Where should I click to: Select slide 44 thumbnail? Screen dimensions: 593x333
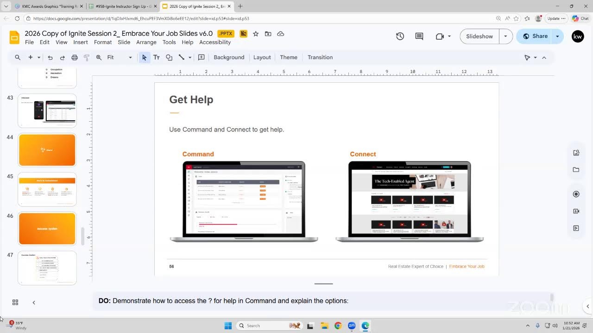47,150
